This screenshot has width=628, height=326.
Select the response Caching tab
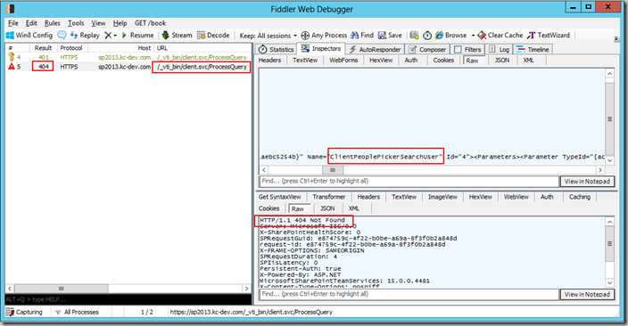[580, 197]
